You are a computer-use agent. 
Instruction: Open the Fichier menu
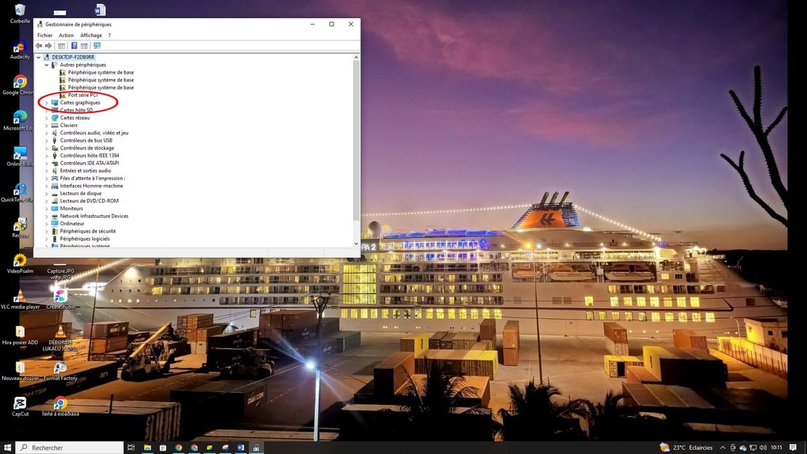[x=44, y=35]
